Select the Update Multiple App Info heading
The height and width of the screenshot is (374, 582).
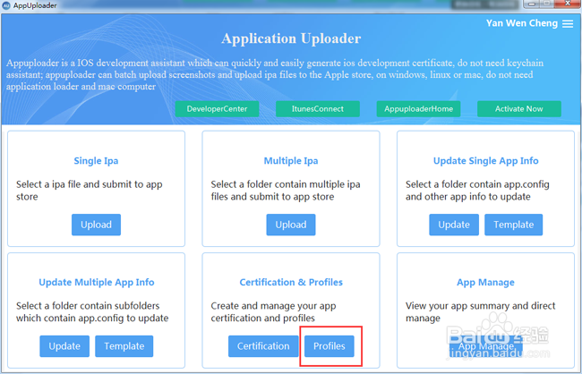click(x=97, y=283)
